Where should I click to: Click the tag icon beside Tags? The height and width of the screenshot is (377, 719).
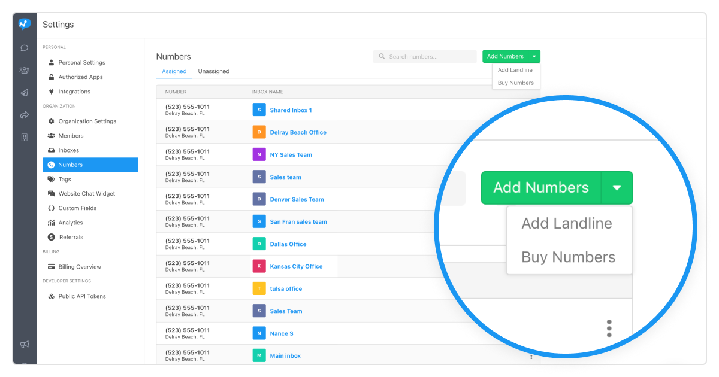[52, 179]
